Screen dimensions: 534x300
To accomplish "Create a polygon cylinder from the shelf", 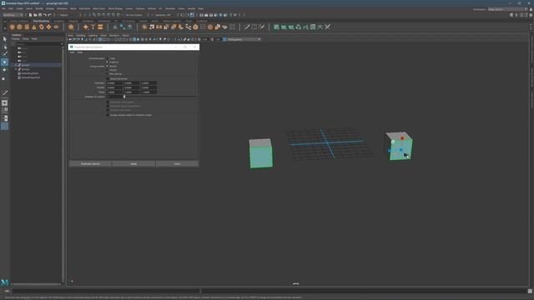I will click(27, 27).
